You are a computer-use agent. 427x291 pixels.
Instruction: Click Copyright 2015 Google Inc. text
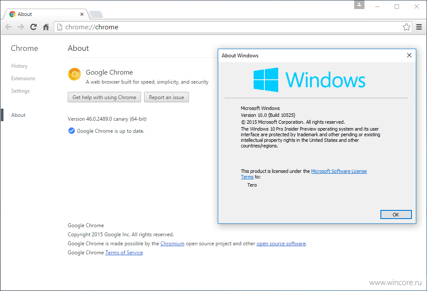(x=121, y=235)
